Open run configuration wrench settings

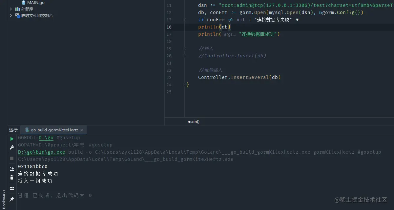click(x=12, y=147)
